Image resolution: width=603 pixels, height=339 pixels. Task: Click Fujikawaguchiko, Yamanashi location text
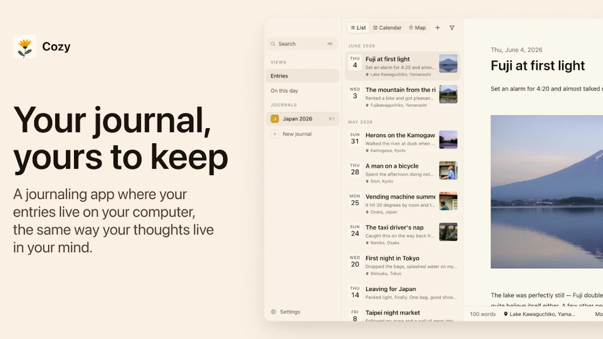point(398,105)
